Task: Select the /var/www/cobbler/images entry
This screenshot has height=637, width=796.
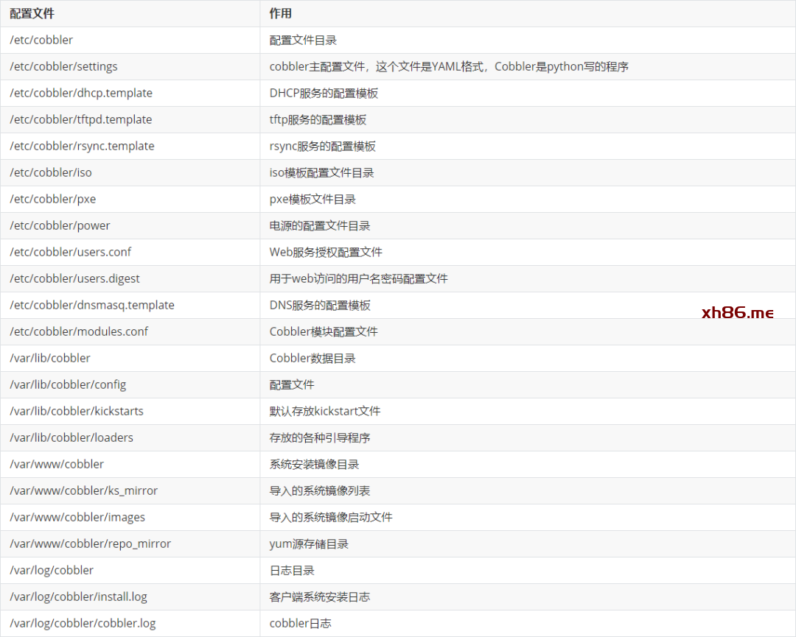Action: [77, 518]
